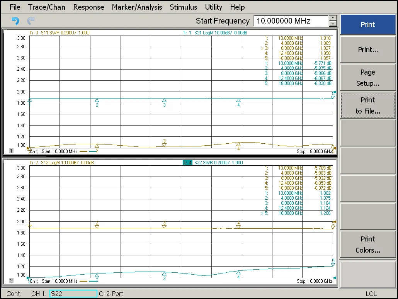Click marker 3 triangle on S21 trace
398x299 pixels.
[164, 100]
